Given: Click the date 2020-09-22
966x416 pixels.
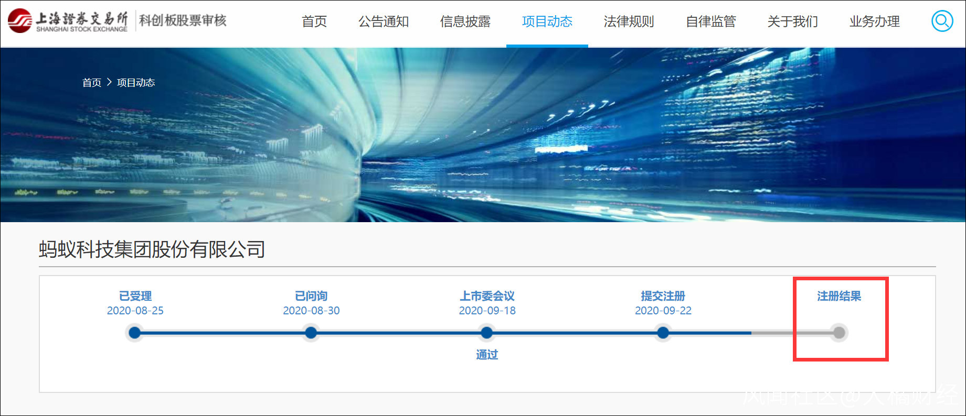Looking at the screenshot, I should click(x=663, y=311).
